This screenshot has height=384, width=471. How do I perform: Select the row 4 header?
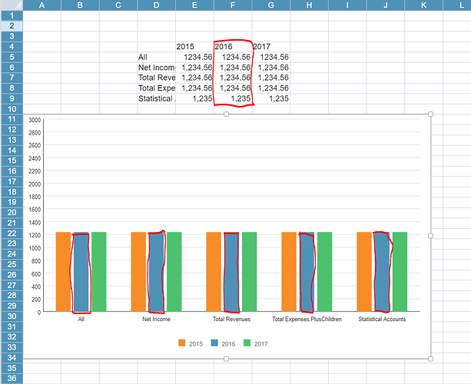tap(11, 46)
